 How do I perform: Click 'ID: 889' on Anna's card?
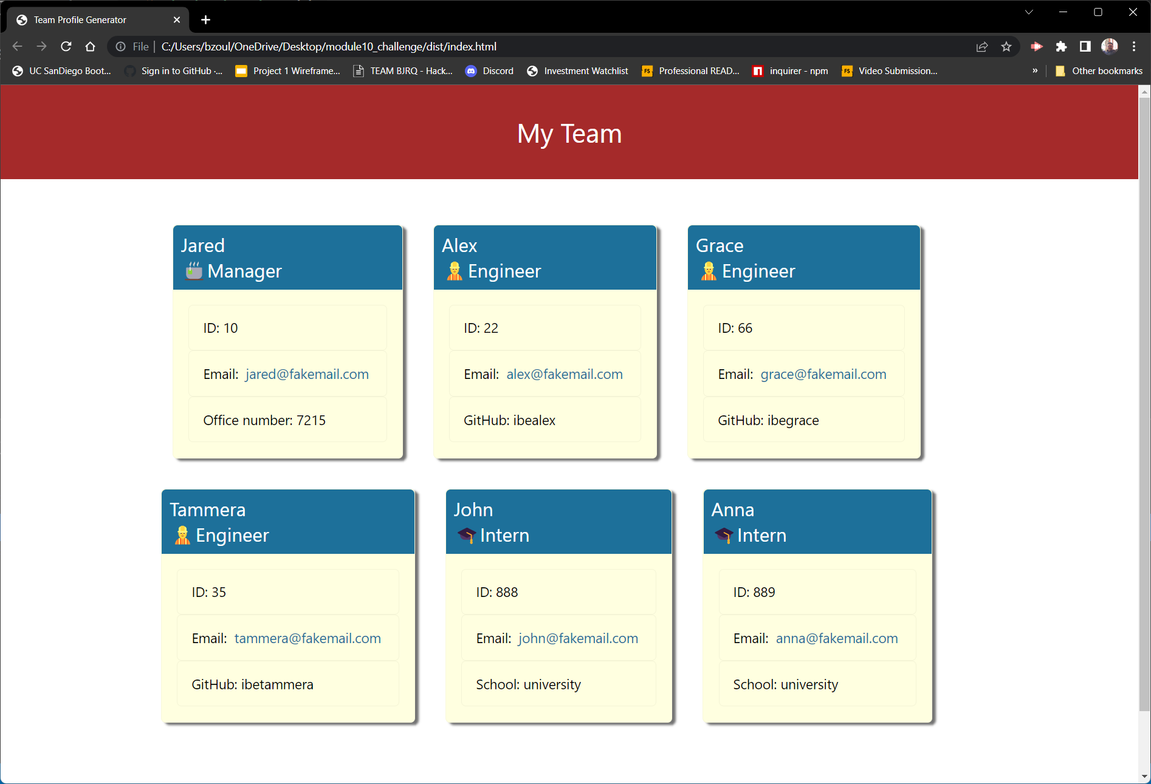(754, 592)
